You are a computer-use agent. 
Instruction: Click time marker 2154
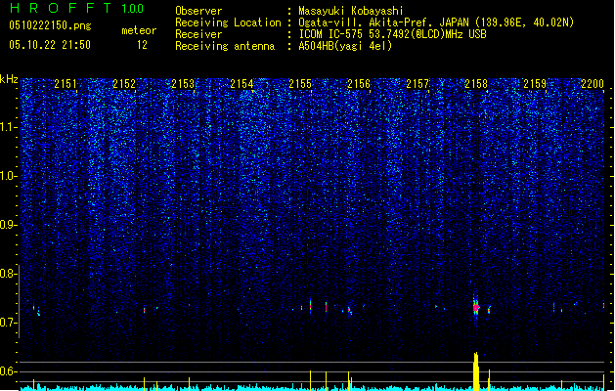pos(242,84)
